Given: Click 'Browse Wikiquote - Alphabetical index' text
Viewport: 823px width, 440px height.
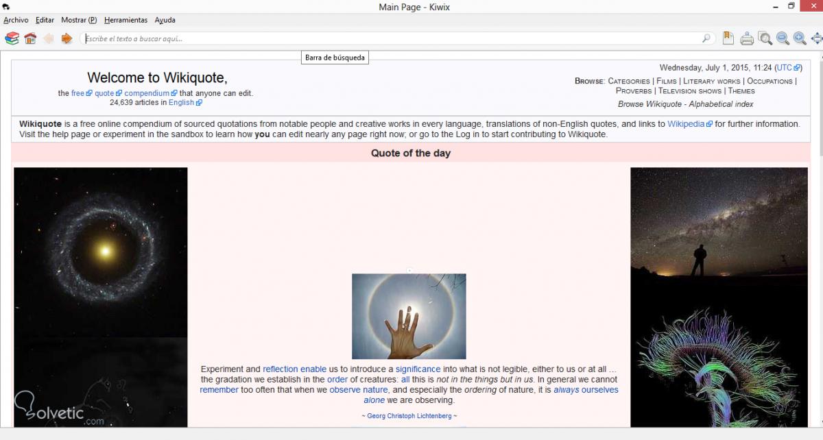Looking at the screenshot, I should [685, 104].
